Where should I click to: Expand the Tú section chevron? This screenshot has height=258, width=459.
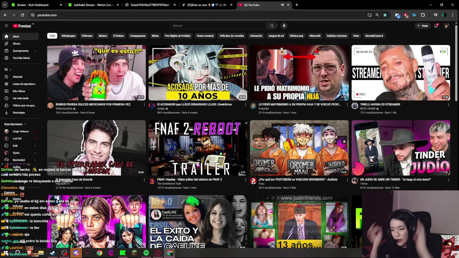[x=10, y=70]
